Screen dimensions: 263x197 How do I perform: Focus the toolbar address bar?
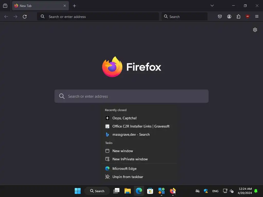coord(98,17)
